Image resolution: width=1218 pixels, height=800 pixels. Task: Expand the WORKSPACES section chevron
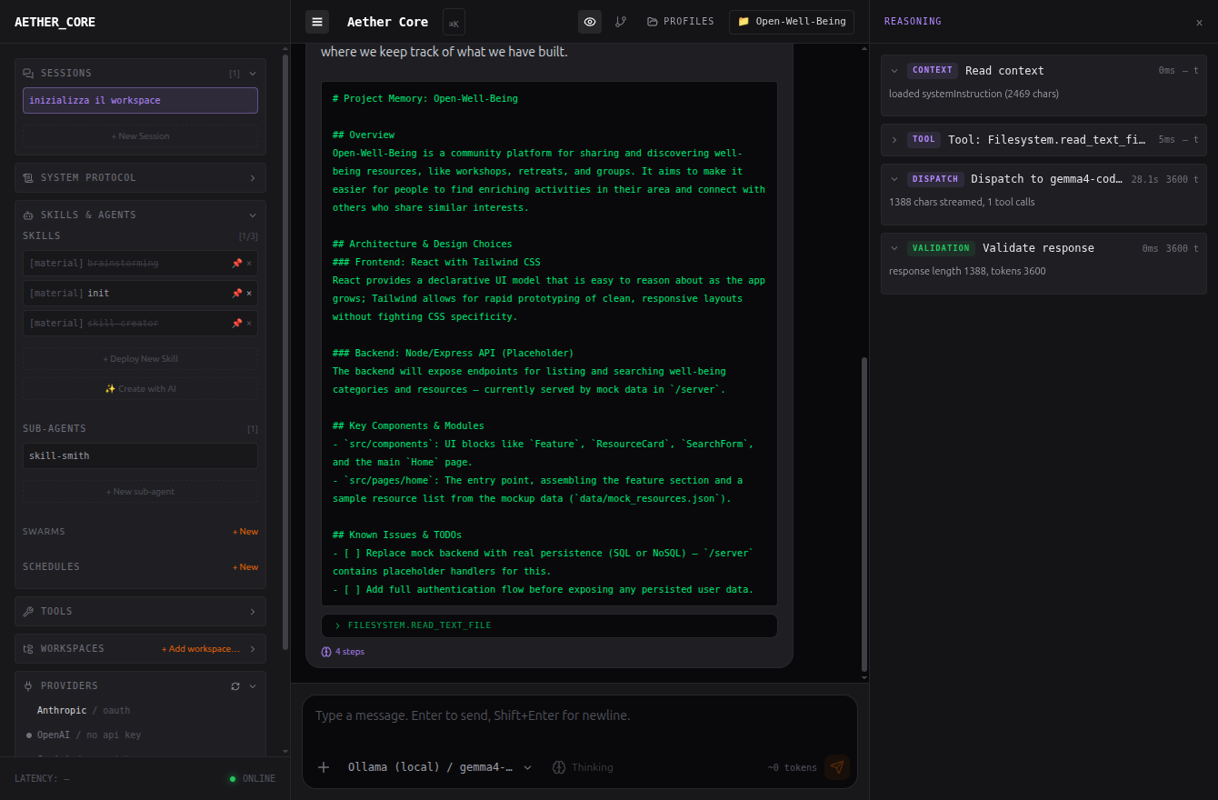[253, 648]
